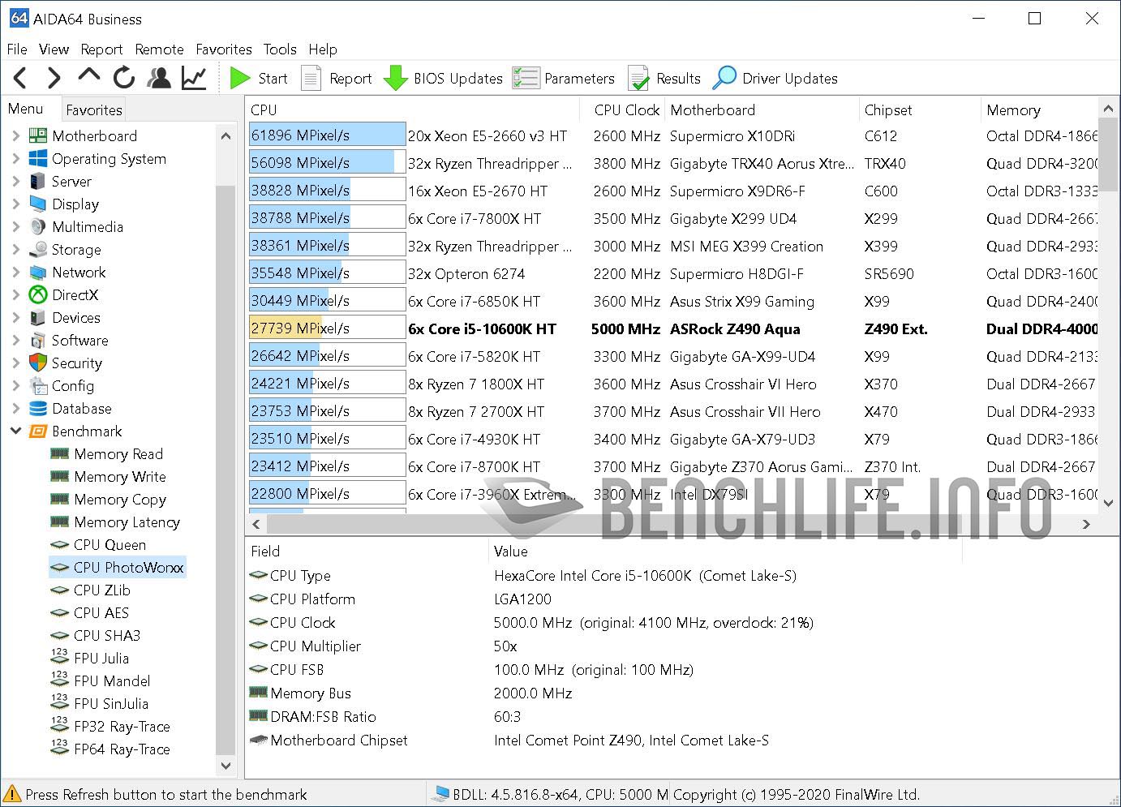Click the Forward navigation arrow icon
This screenshot has height=807, width=1121.
(54, 78)
